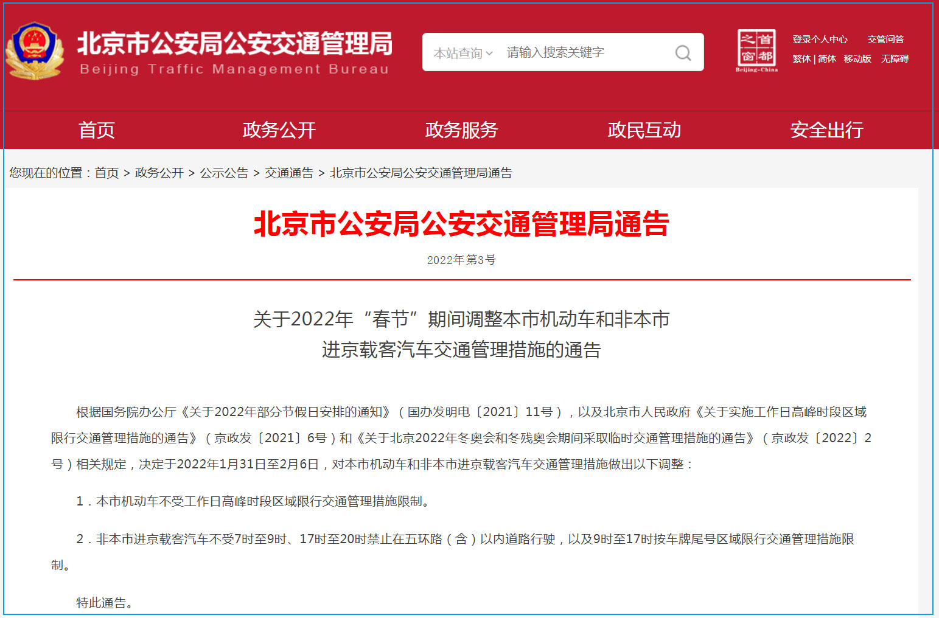Open the 首页 navigation tab
This screenshot has width=939, height=618.
96,130
